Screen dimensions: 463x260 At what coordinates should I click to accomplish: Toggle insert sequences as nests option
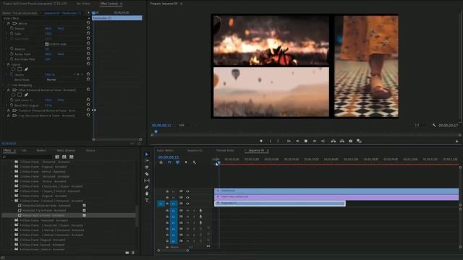(x=161, y=162)
